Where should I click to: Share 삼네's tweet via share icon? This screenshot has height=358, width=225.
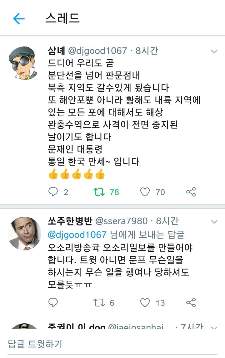click(x=191, y=192)
